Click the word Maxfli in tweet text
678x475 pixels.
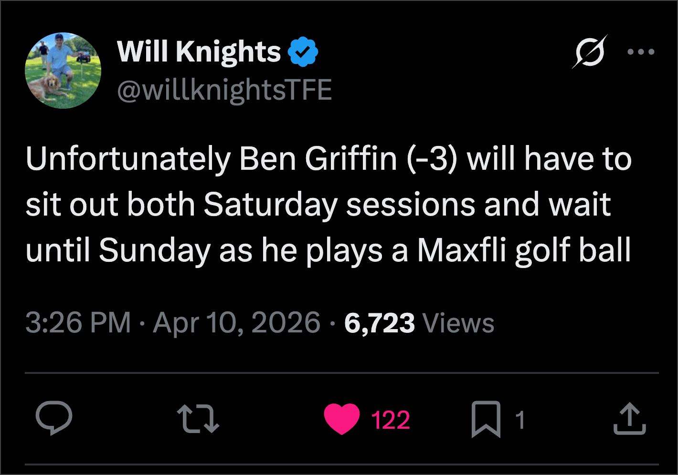click(x=462, y=250)
